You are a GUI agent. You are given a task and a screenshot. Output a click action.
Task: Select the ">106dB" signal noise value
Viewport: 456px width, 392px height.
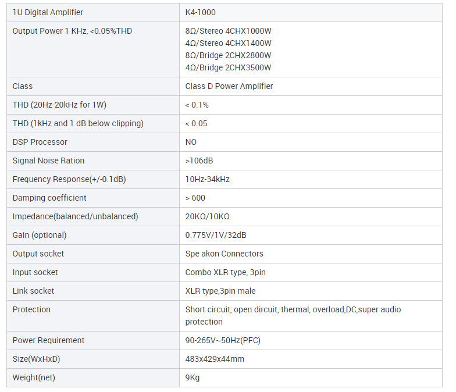(199, 161)
